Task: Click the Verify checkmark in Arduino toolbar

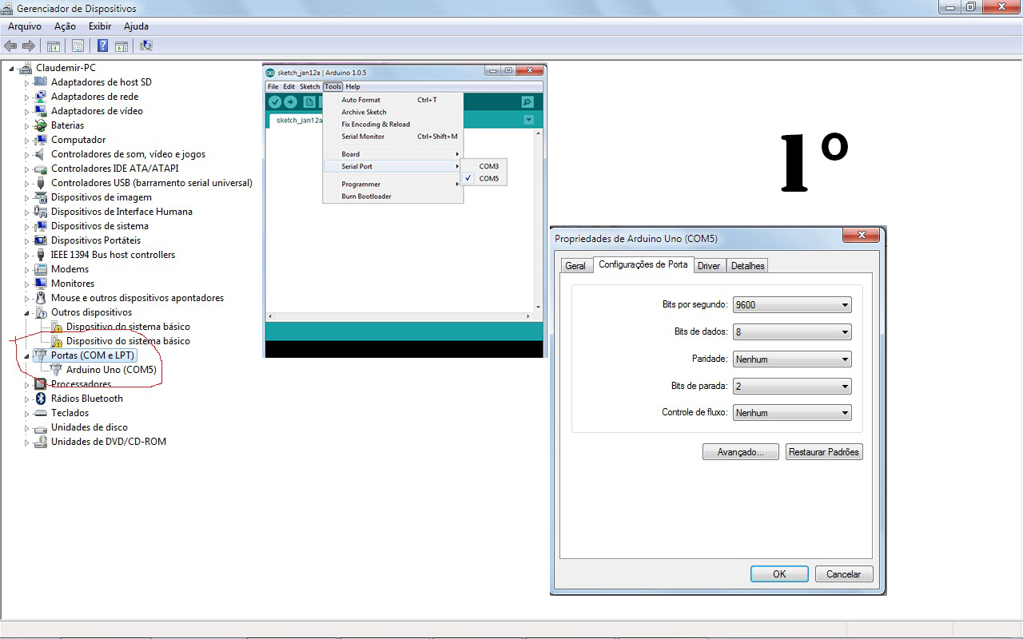Action: point(275,101)
